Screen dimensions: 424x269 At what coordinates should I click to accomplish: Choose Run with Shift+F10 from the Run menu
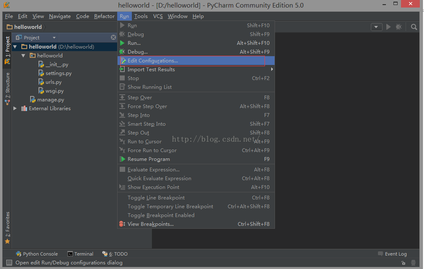click(x=196, y=26)
